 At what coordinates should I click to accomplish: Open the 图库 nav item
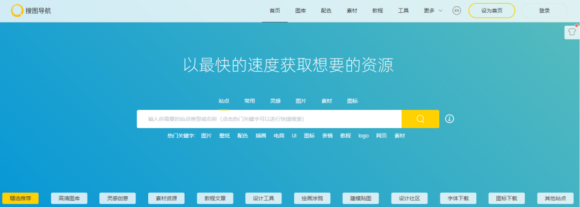300,11
